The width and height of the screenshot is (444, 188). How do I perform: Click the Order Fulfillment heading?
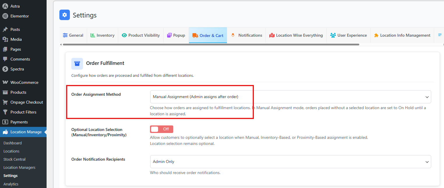coord(105,63)
